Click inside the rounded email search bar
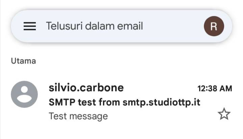 [x=122, y=26]
